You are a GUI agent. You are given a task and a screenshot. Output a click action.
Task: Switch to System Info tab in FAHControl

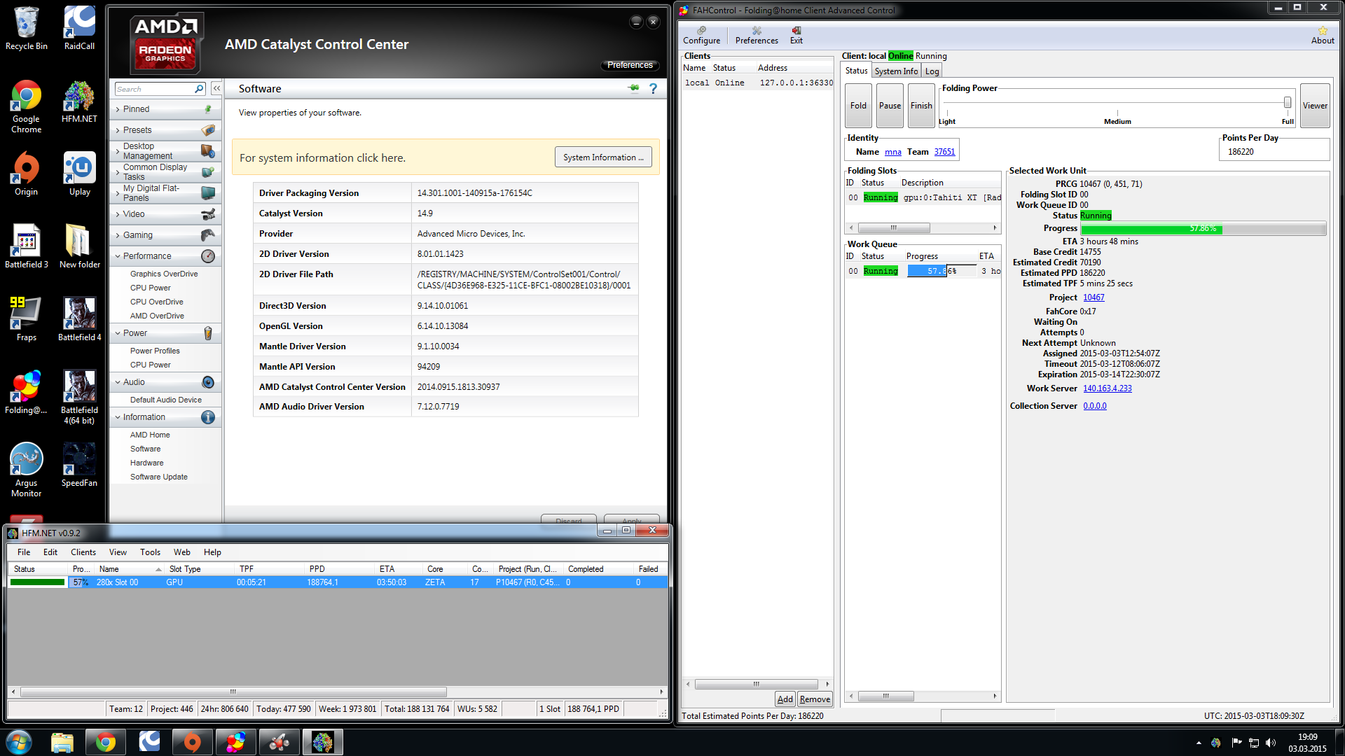tap(896, 71)
